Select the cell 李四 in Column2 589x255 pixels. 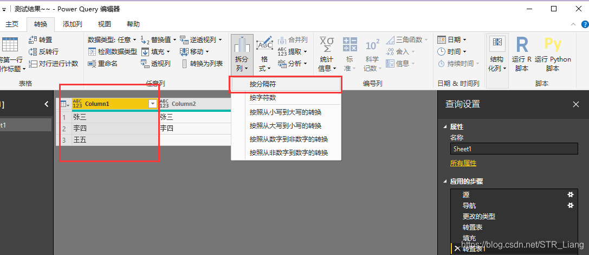pyautogui.click(x=195, y=129)
